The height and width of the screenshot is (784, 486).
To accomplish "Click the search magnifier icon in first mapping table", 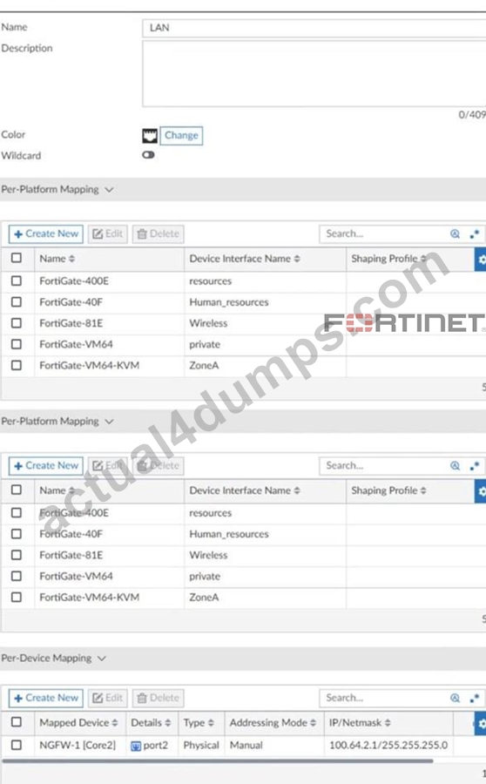I will [x=455, y=233].
